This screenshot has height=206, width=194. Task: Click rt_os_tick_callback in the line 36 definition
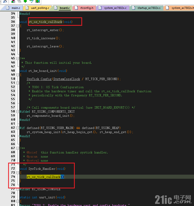pos(45,22)
